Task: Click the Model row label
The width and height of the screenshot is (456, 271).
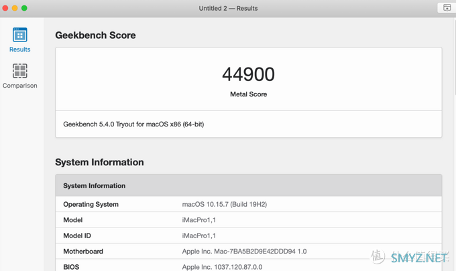Action: pos(72,220)
